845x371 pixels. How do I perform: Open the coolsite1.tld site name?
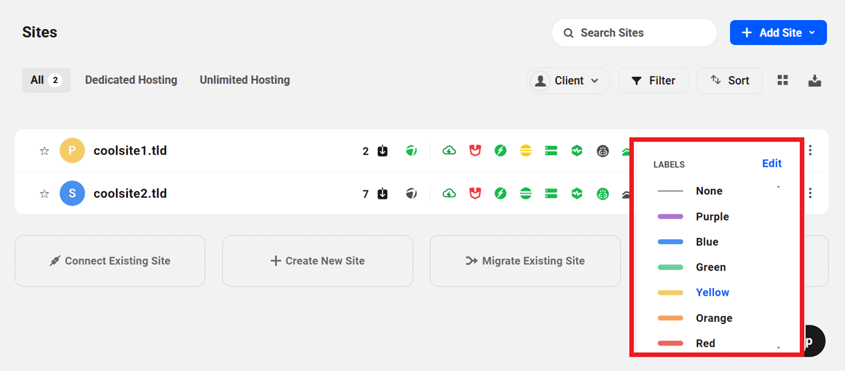point(130,150)
